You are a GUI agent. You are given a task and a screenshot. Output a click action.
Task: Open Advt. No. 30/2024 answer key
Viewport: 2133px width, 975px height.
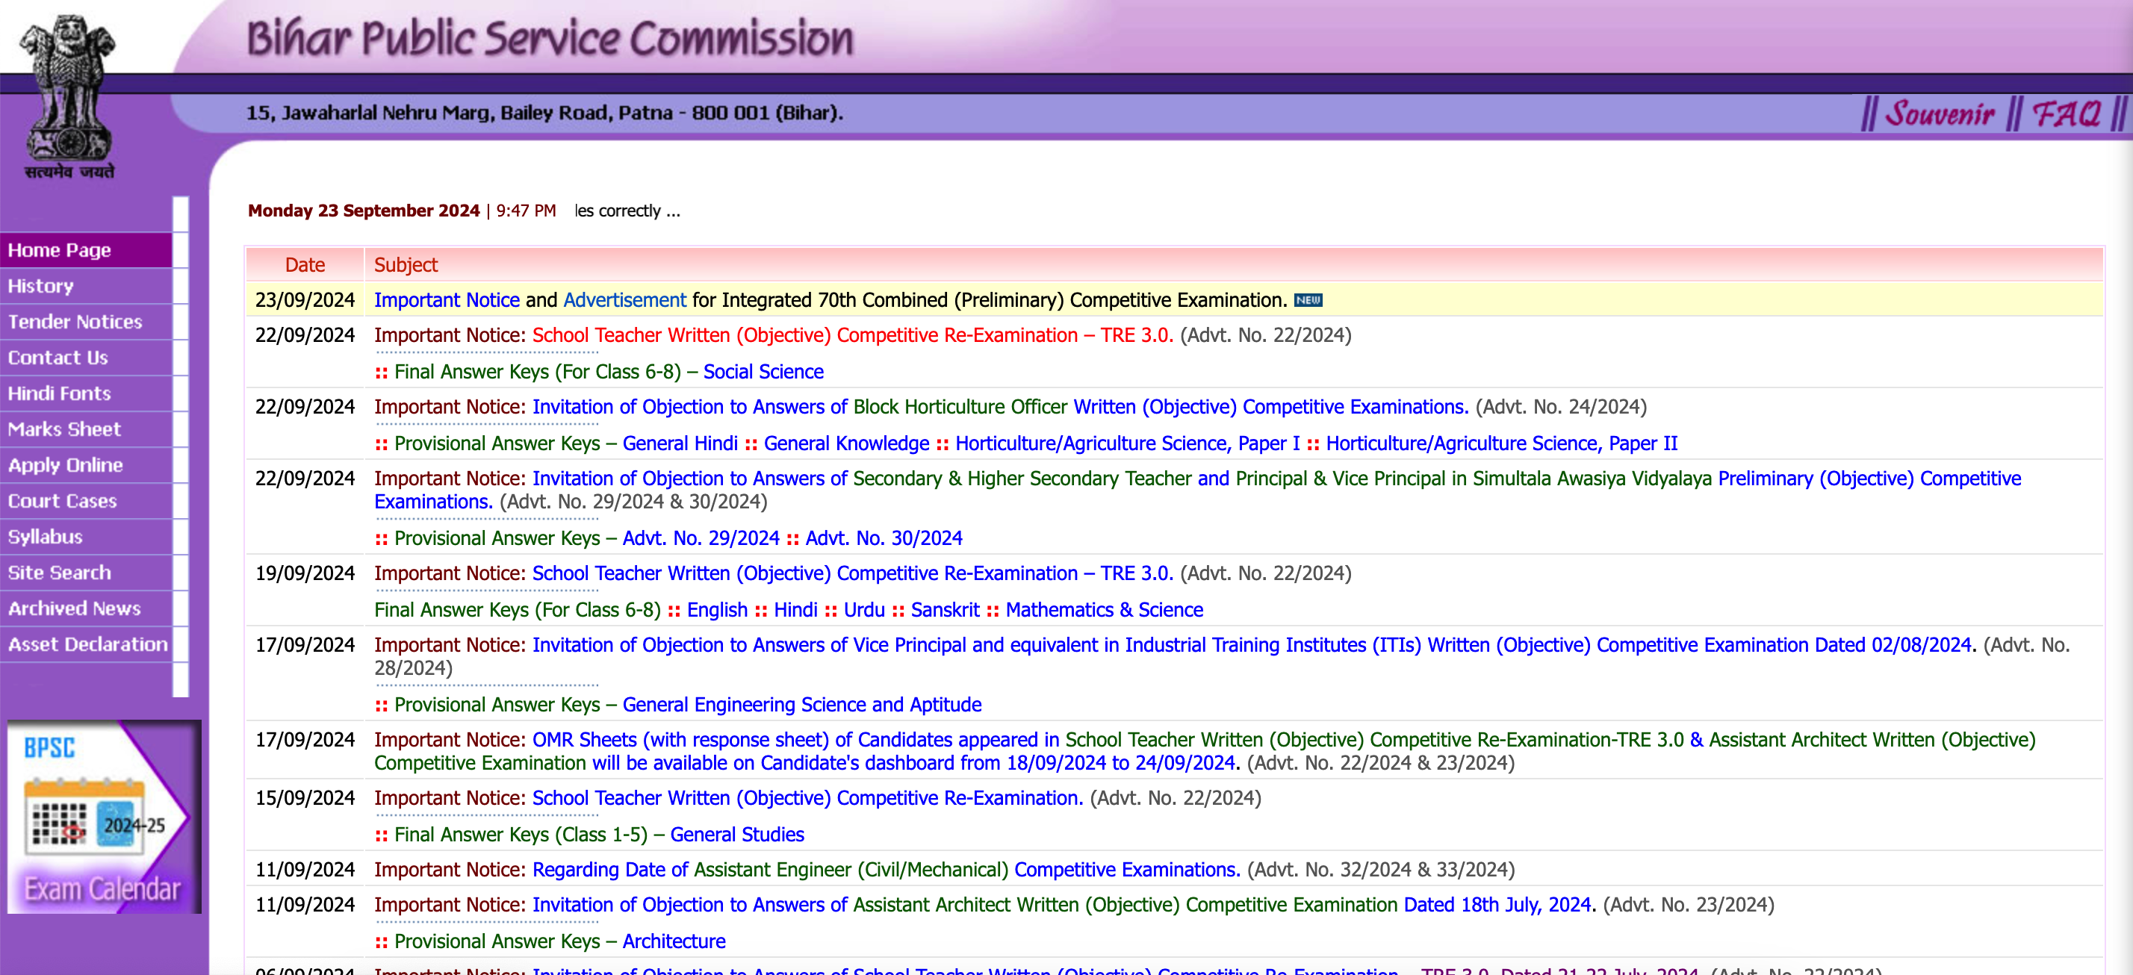(884, 538)
